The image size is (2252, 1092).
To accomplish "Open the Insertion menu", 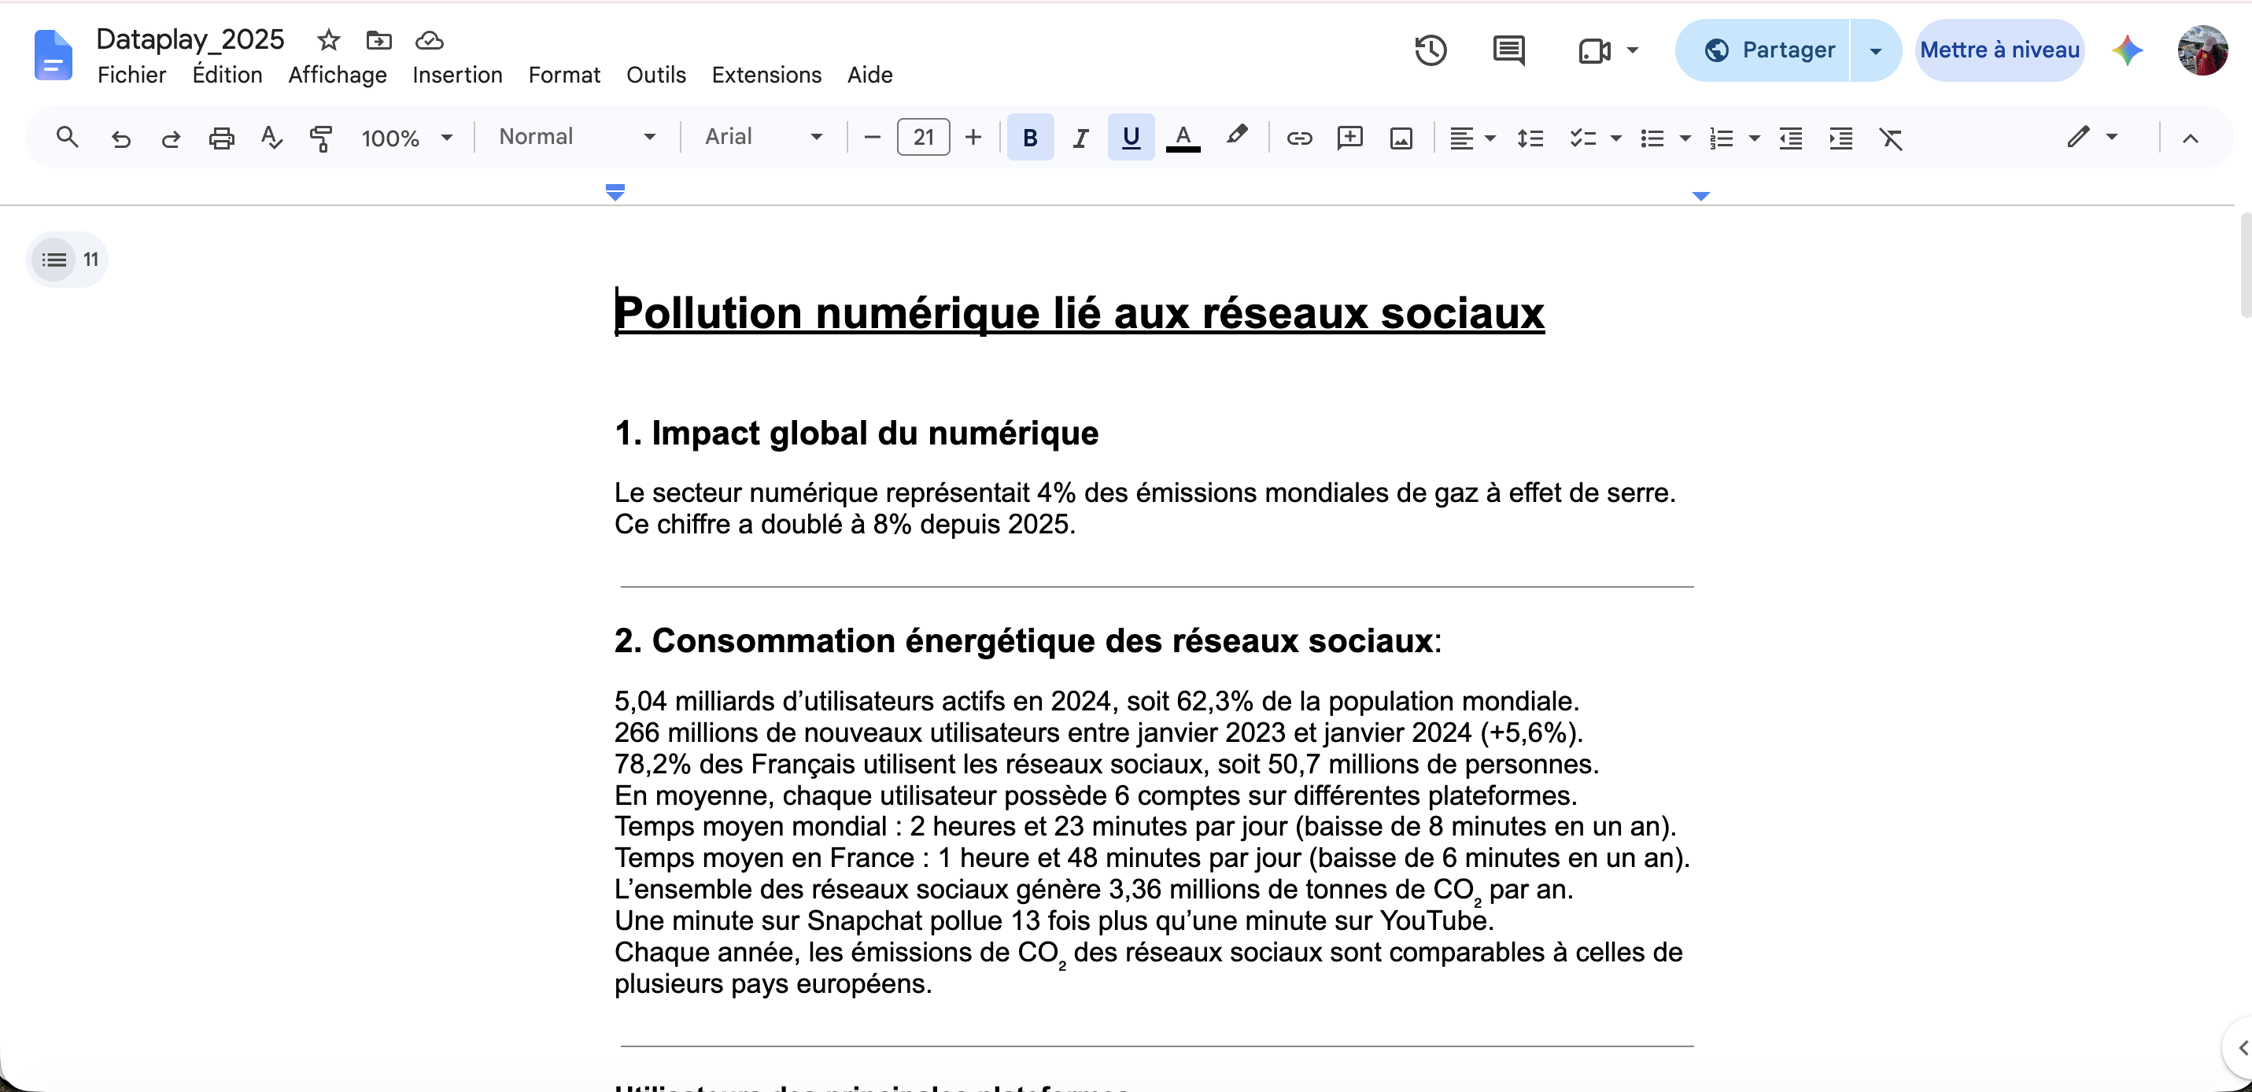I will (x=457, y=76).
